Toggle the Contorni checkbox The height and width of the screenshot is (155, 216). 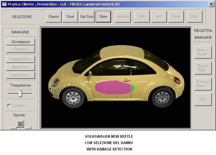pos(9,106)
